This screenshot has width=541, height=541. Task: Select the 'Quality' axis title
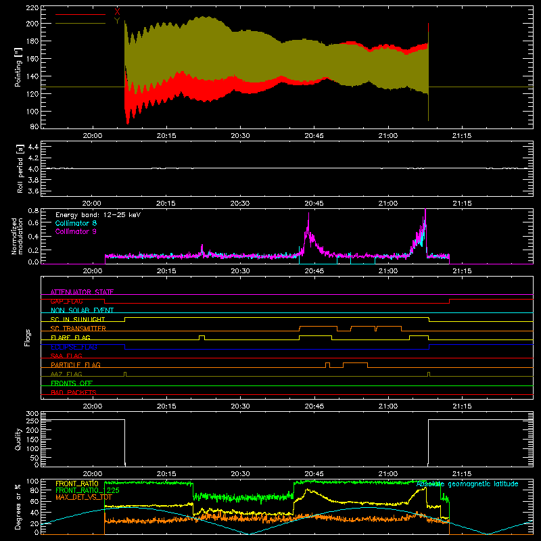click(18, 439)
